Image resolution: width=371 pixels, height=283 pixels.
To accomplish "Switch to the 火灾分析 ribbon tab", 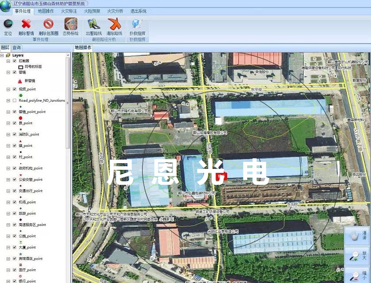I will 115,11.
